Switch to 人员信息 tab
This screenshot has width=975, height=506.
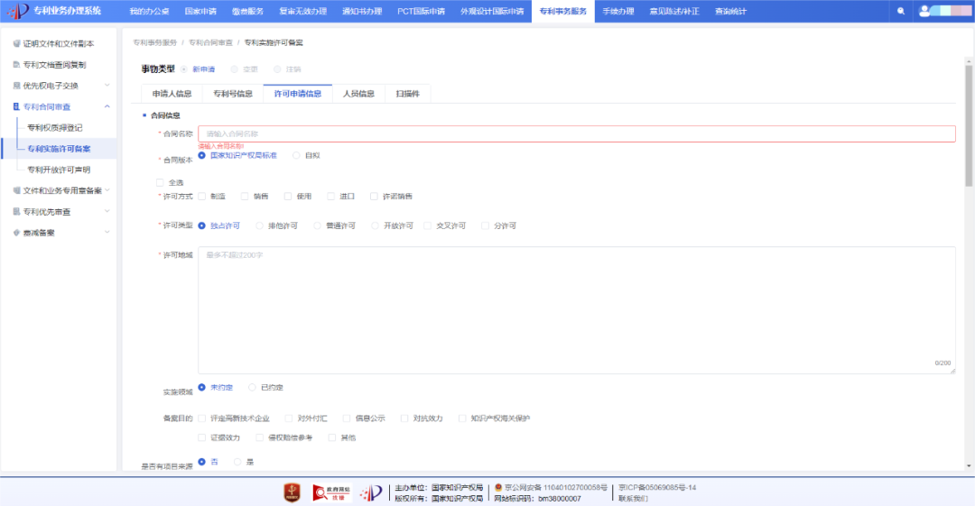pyautogui.click(x=358, y=94)
